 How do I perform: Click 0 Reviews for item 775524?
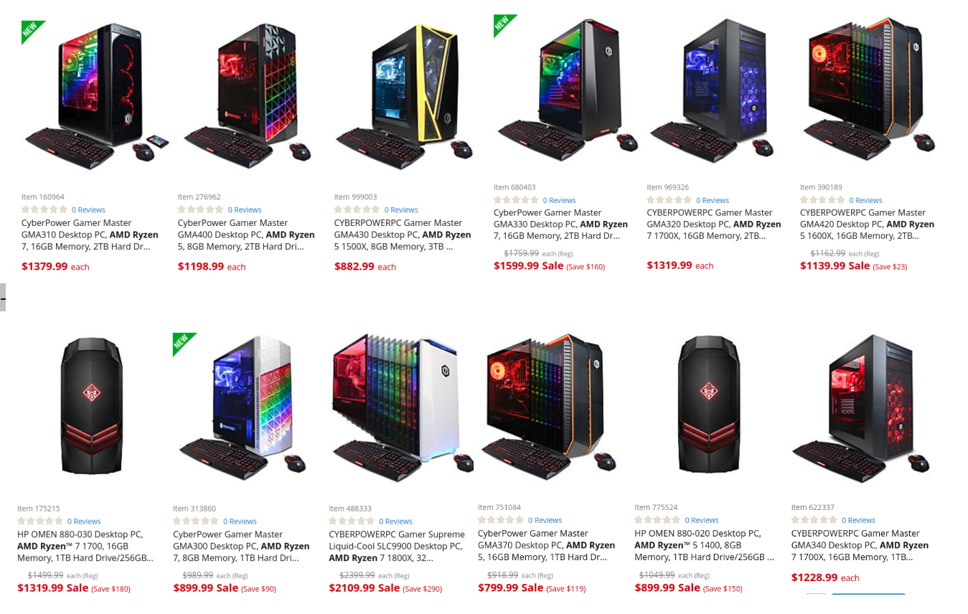pyautogui.click(x=701, y=520)
